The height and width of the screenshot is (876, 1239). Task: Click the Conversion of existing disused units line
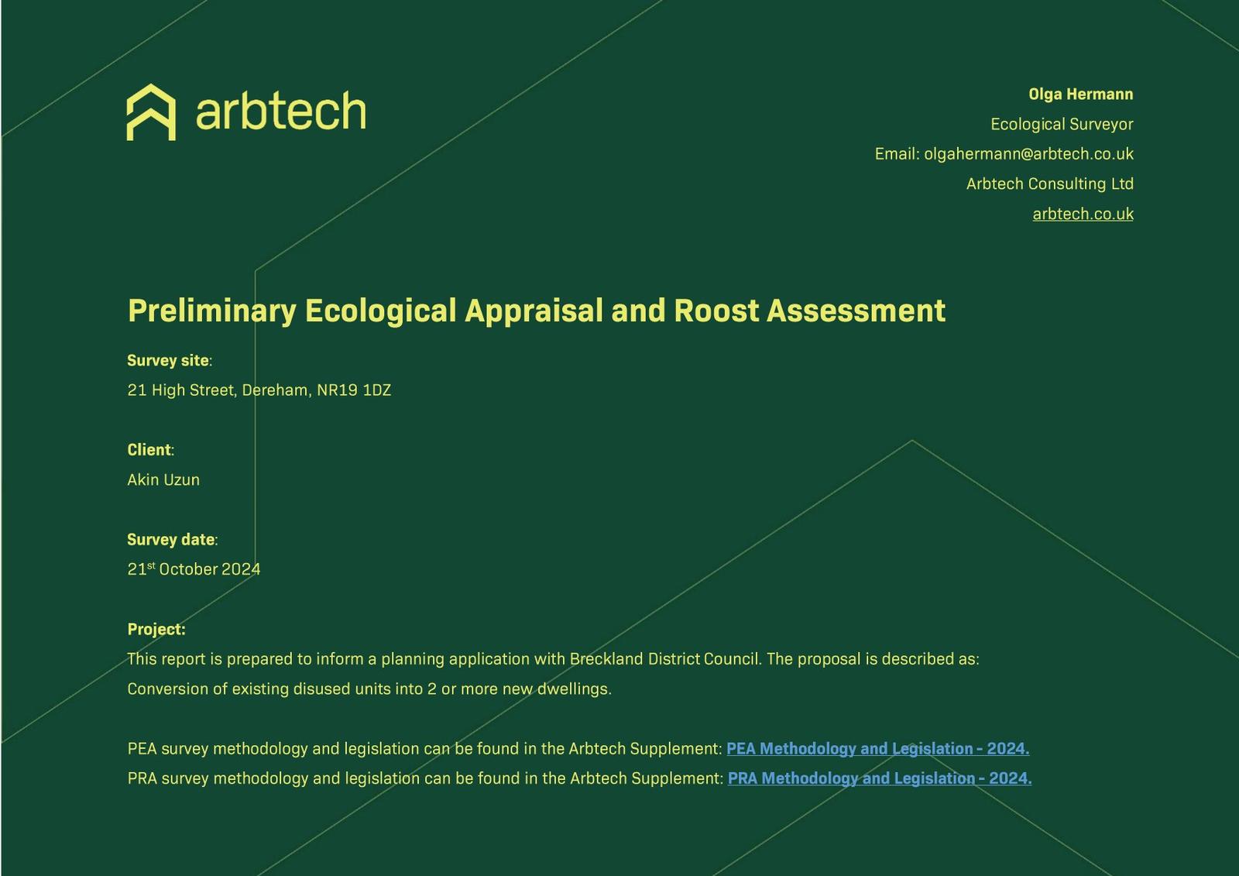click(369, 689)
